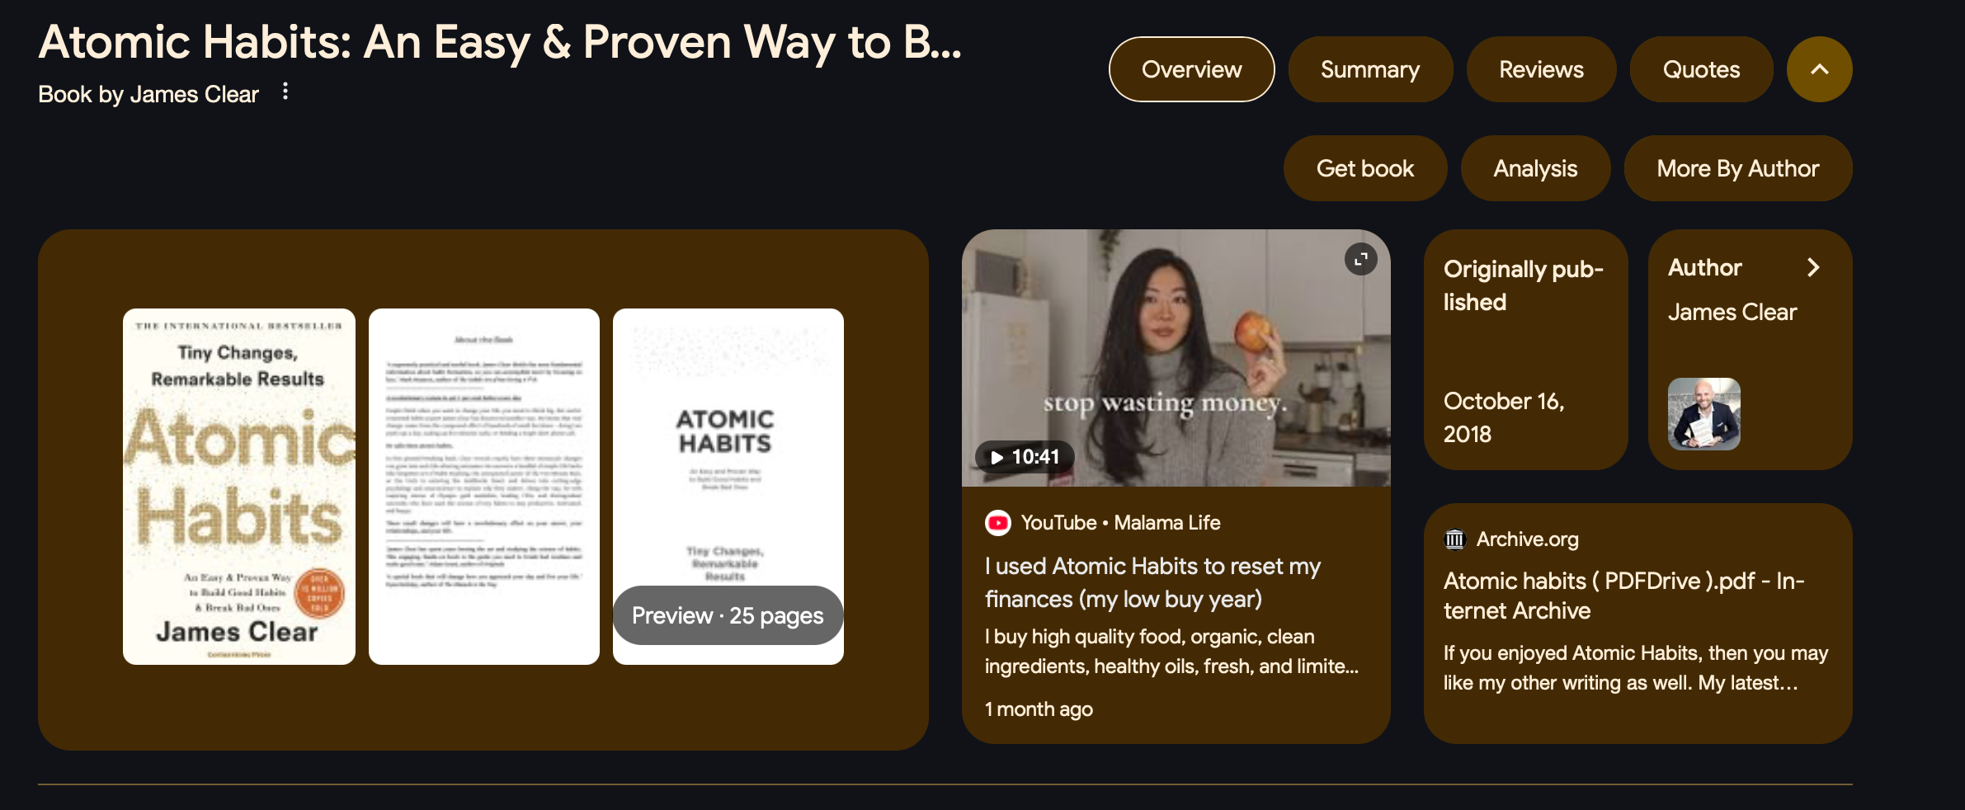This screenshot has height=810, width=1965.
Task: Expand the video using the fullscreen icon
Action: pyautogui.click(x=1360, y=259)
